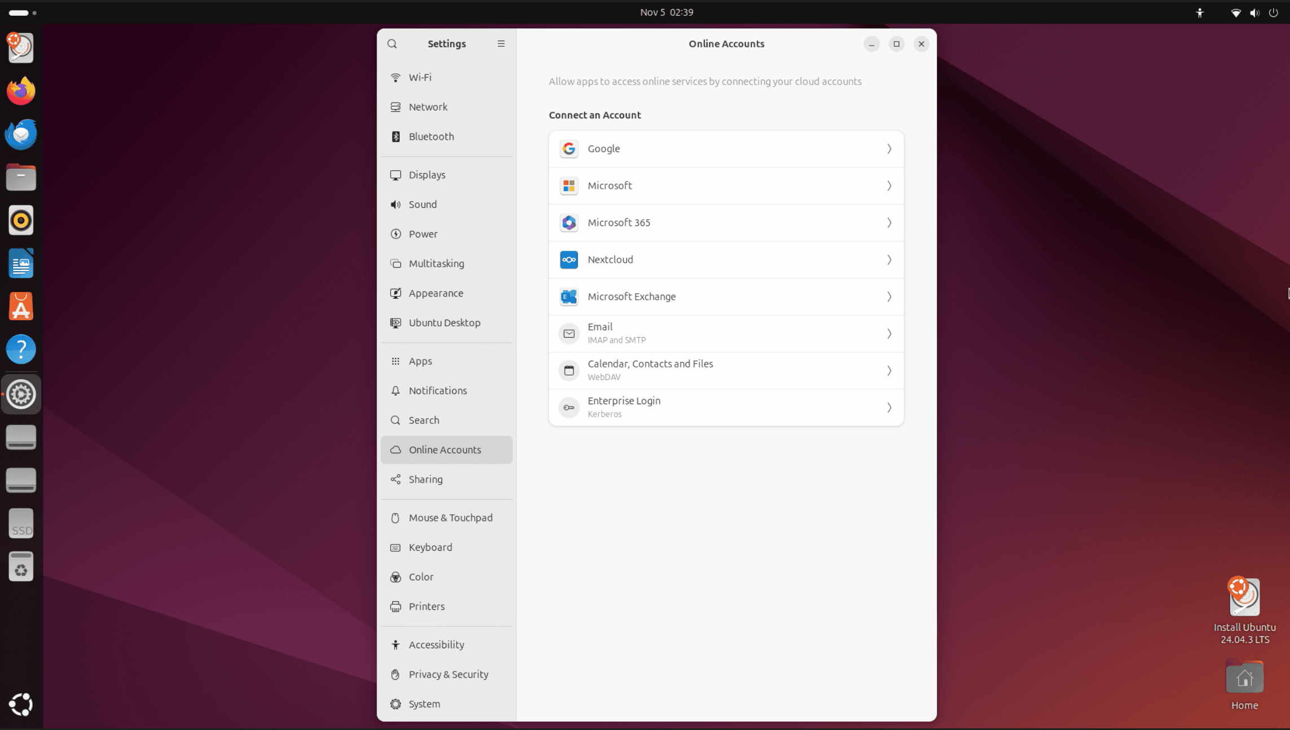Open the Settings hamburger menu
The image size is (1290, 730).
(x=501, y=44)
